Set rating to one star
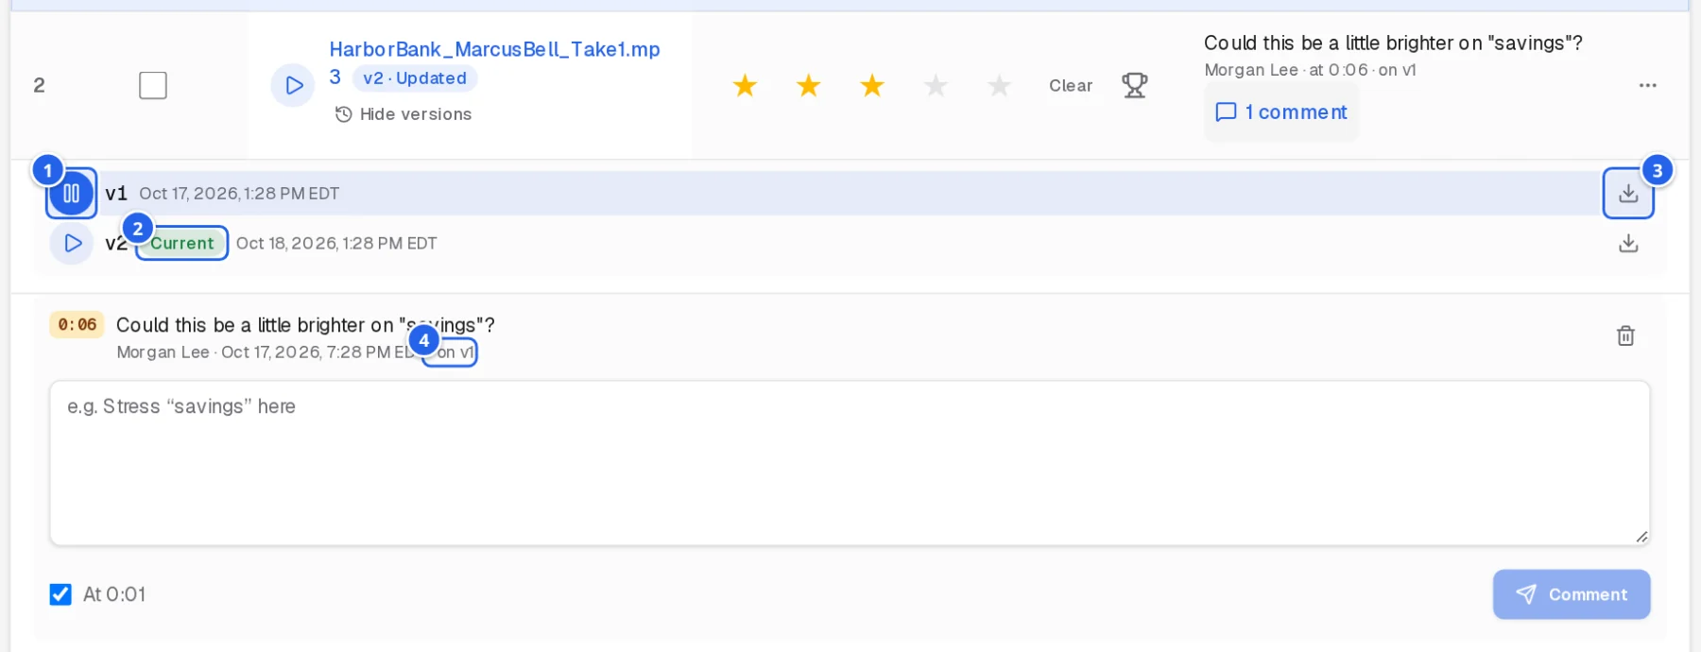This screenshot has width=1701, height=652. [745, 85]
